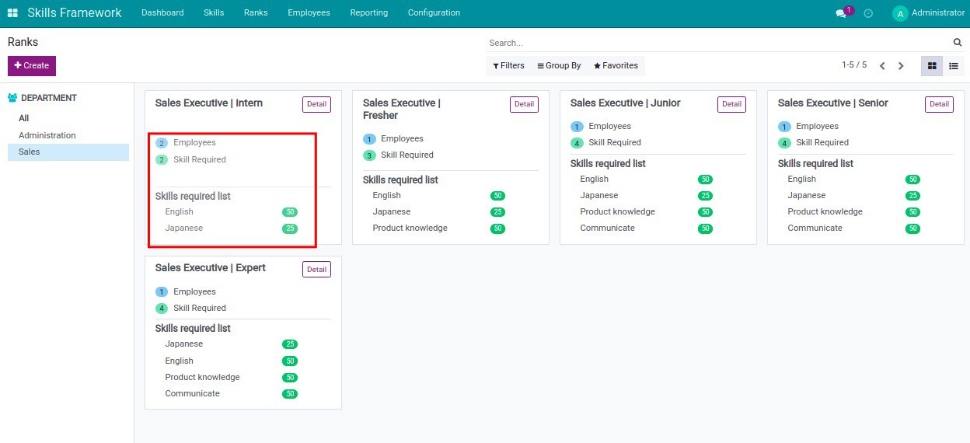Click green 25 badge for Japanese in Expert card
Screen dimensions: 970x443
(290, 344)
